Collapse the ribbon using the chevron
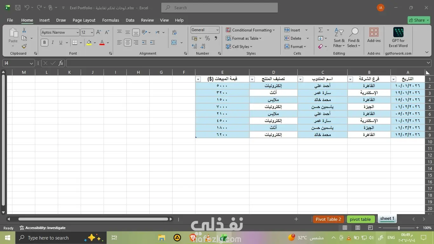Screen dimensions: 434x244 (427, 52)
